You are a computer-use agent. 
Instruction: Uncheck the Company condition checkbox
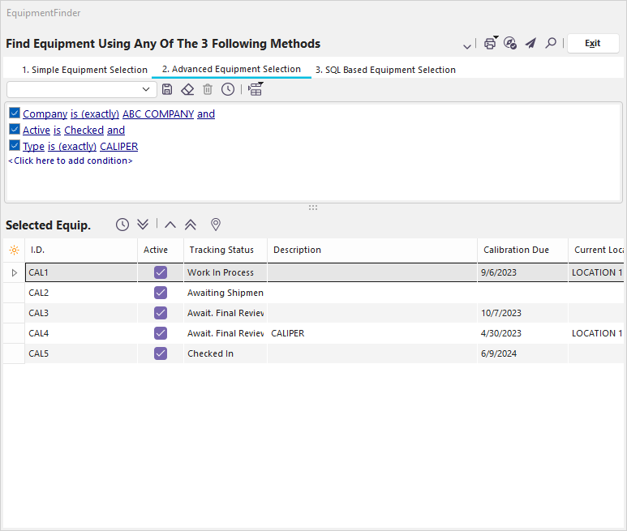click(15, 113)
